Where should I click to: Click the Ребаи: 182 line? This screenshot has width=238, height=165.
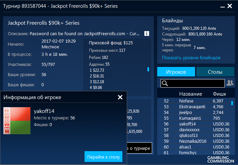pyautogui.click(x=98, y=57)
